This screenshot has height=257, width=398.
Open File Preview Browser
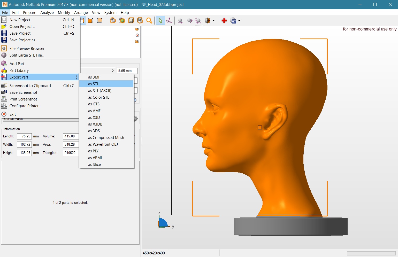(x=40, y=49)
